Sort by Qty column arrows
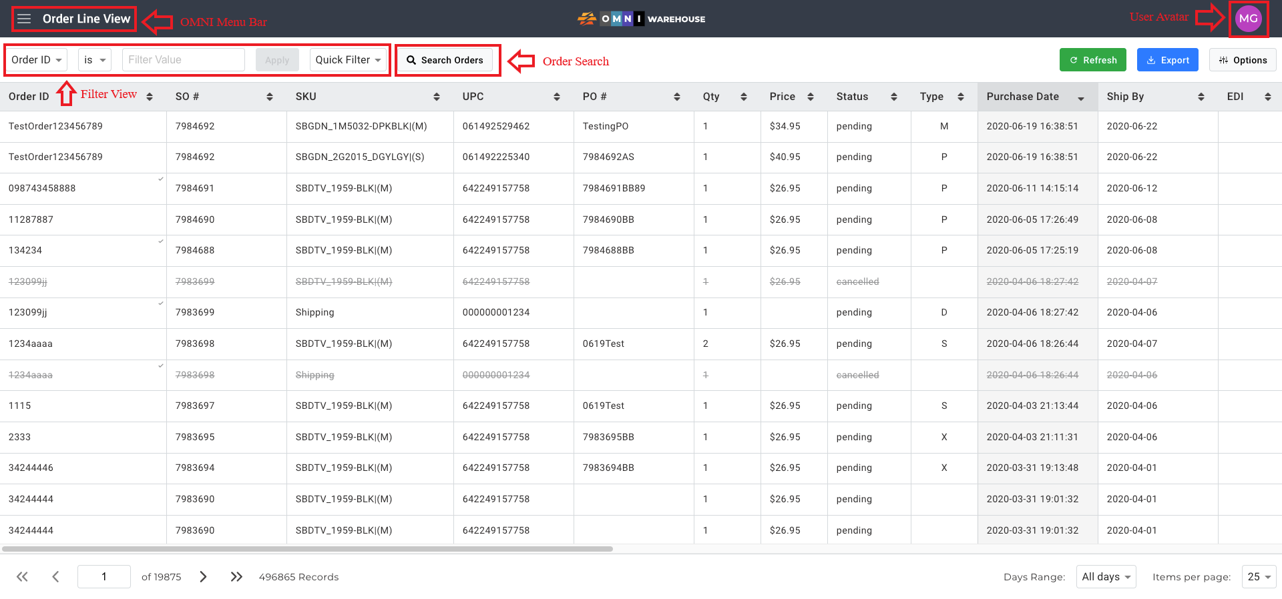The width and height of the screenshot is (1282, 599). (744, 97)
